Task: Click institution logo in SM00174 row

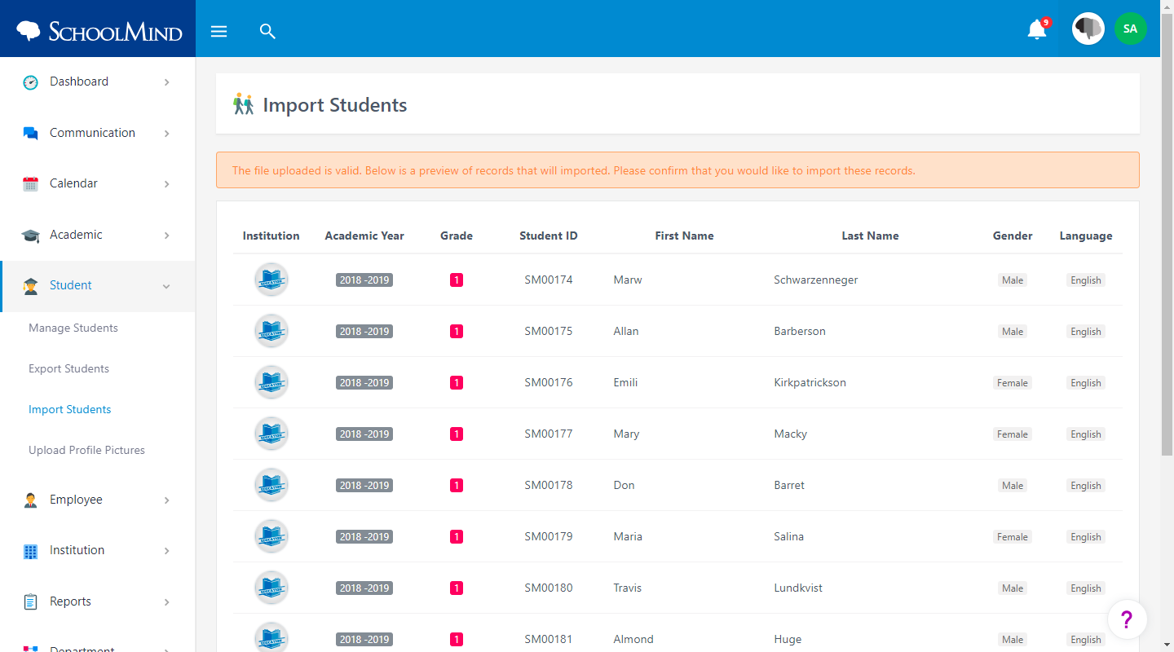Action: click(271, 280)
